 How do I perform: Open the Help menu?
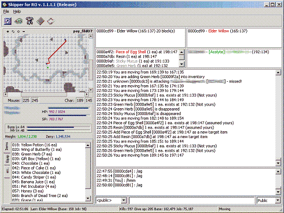pyautogui.click(x=17, y=11)
